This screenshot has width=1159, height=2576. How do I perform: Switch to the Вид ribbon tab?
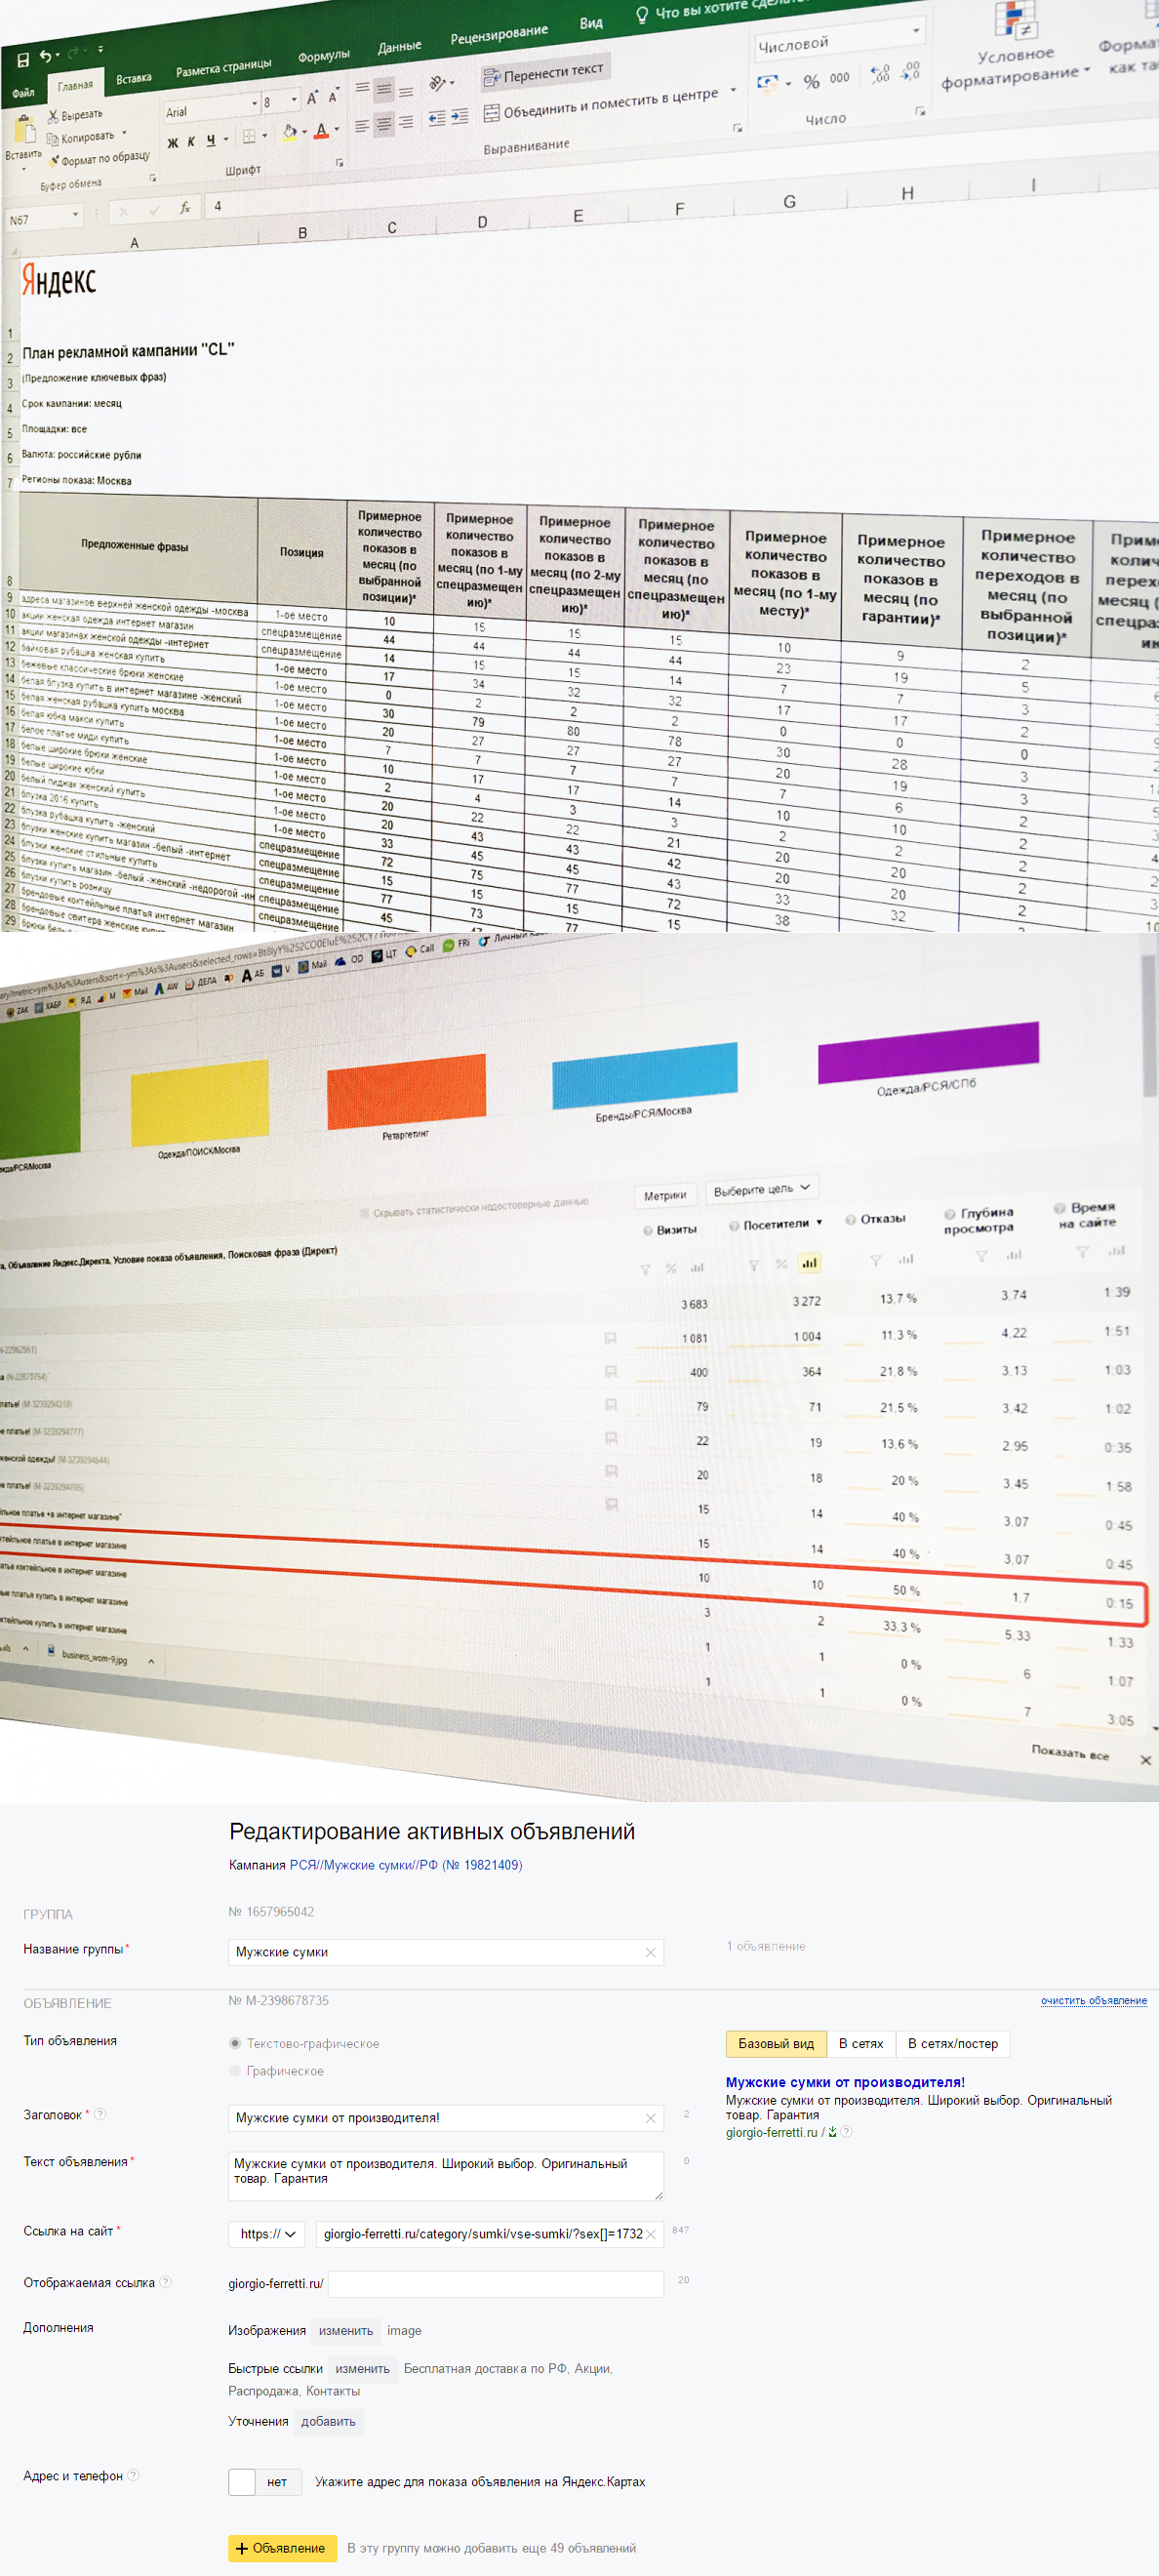(591, 23)
